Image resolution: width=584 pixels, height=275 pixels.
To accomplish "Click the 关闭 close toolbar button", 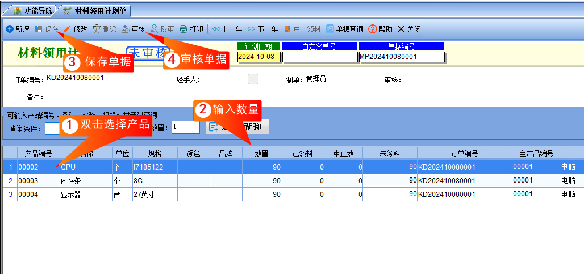I will (x=409, y=29).
